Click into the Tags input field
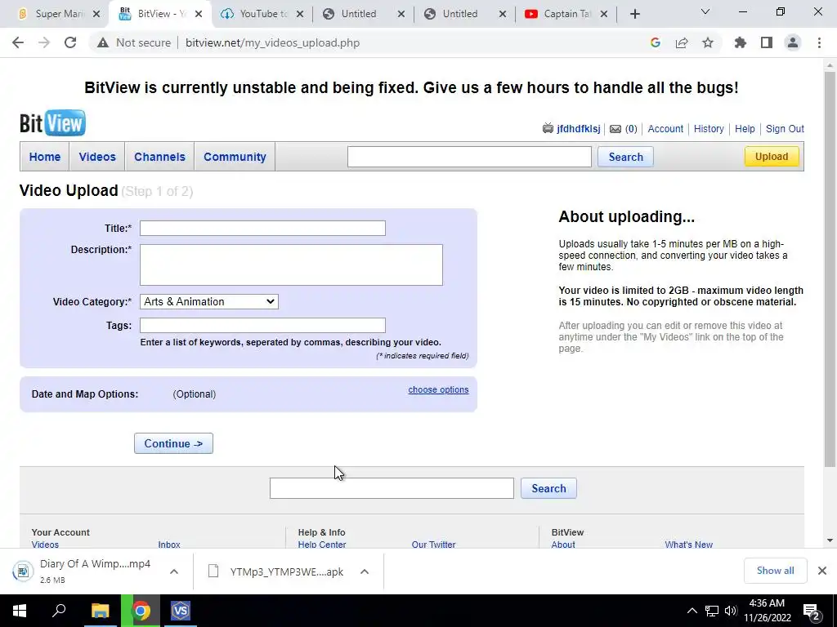This screenshot has width=837, height=627. coord(262,325)
